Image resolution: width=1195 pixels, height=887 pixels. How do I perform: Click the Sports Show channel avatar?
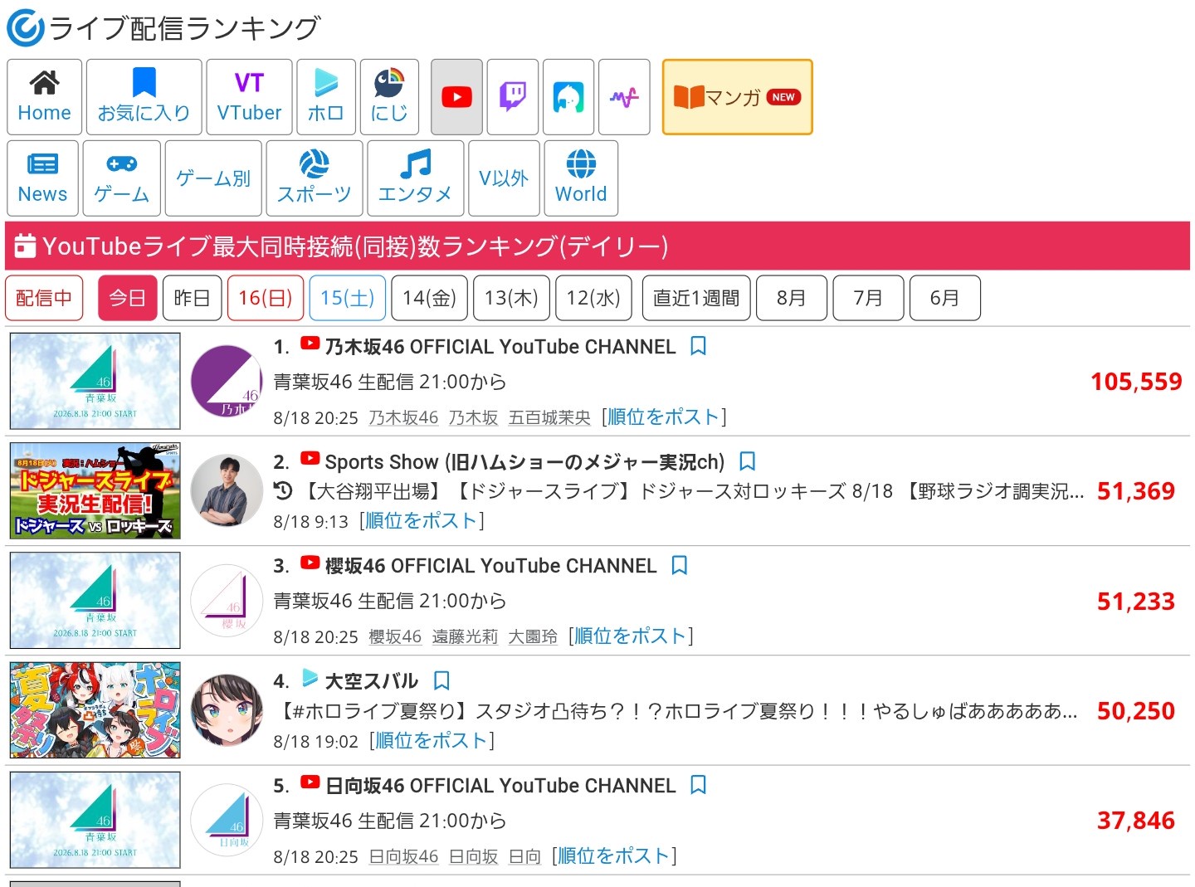click(227, 491)
